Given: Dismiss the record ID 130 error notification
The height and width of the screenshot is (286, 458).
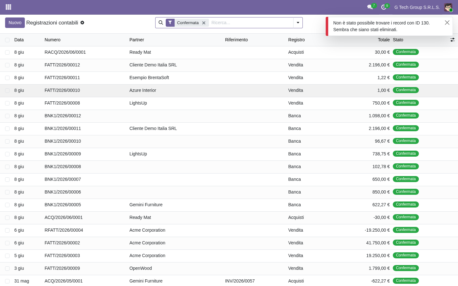Looking at the screenshot, I should point(447,23).
